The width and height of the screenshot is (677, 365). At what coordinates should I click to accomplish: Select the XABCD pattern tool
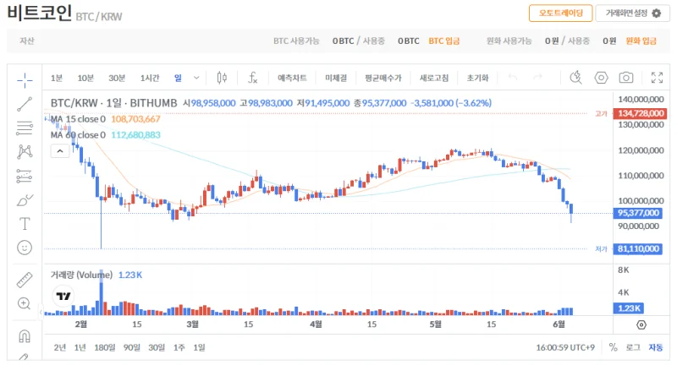pyautogui.click(x=25, y=151)
